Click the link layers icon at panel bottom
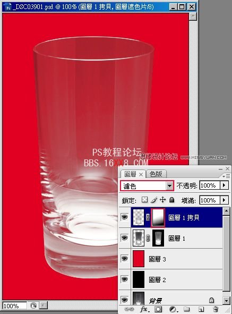Image resolution: width=232 pixels, height=314 pixels. click(x=129, y=309)
